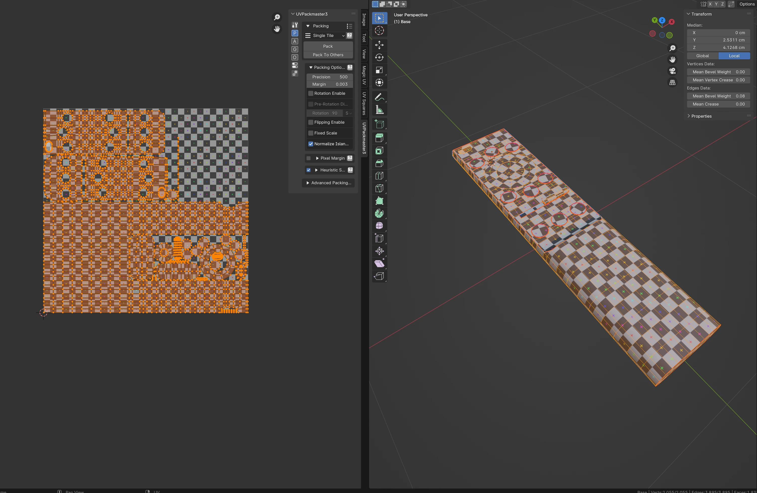
Task: Enable the Rotation Enable checkbox
Action: point(311,93)
